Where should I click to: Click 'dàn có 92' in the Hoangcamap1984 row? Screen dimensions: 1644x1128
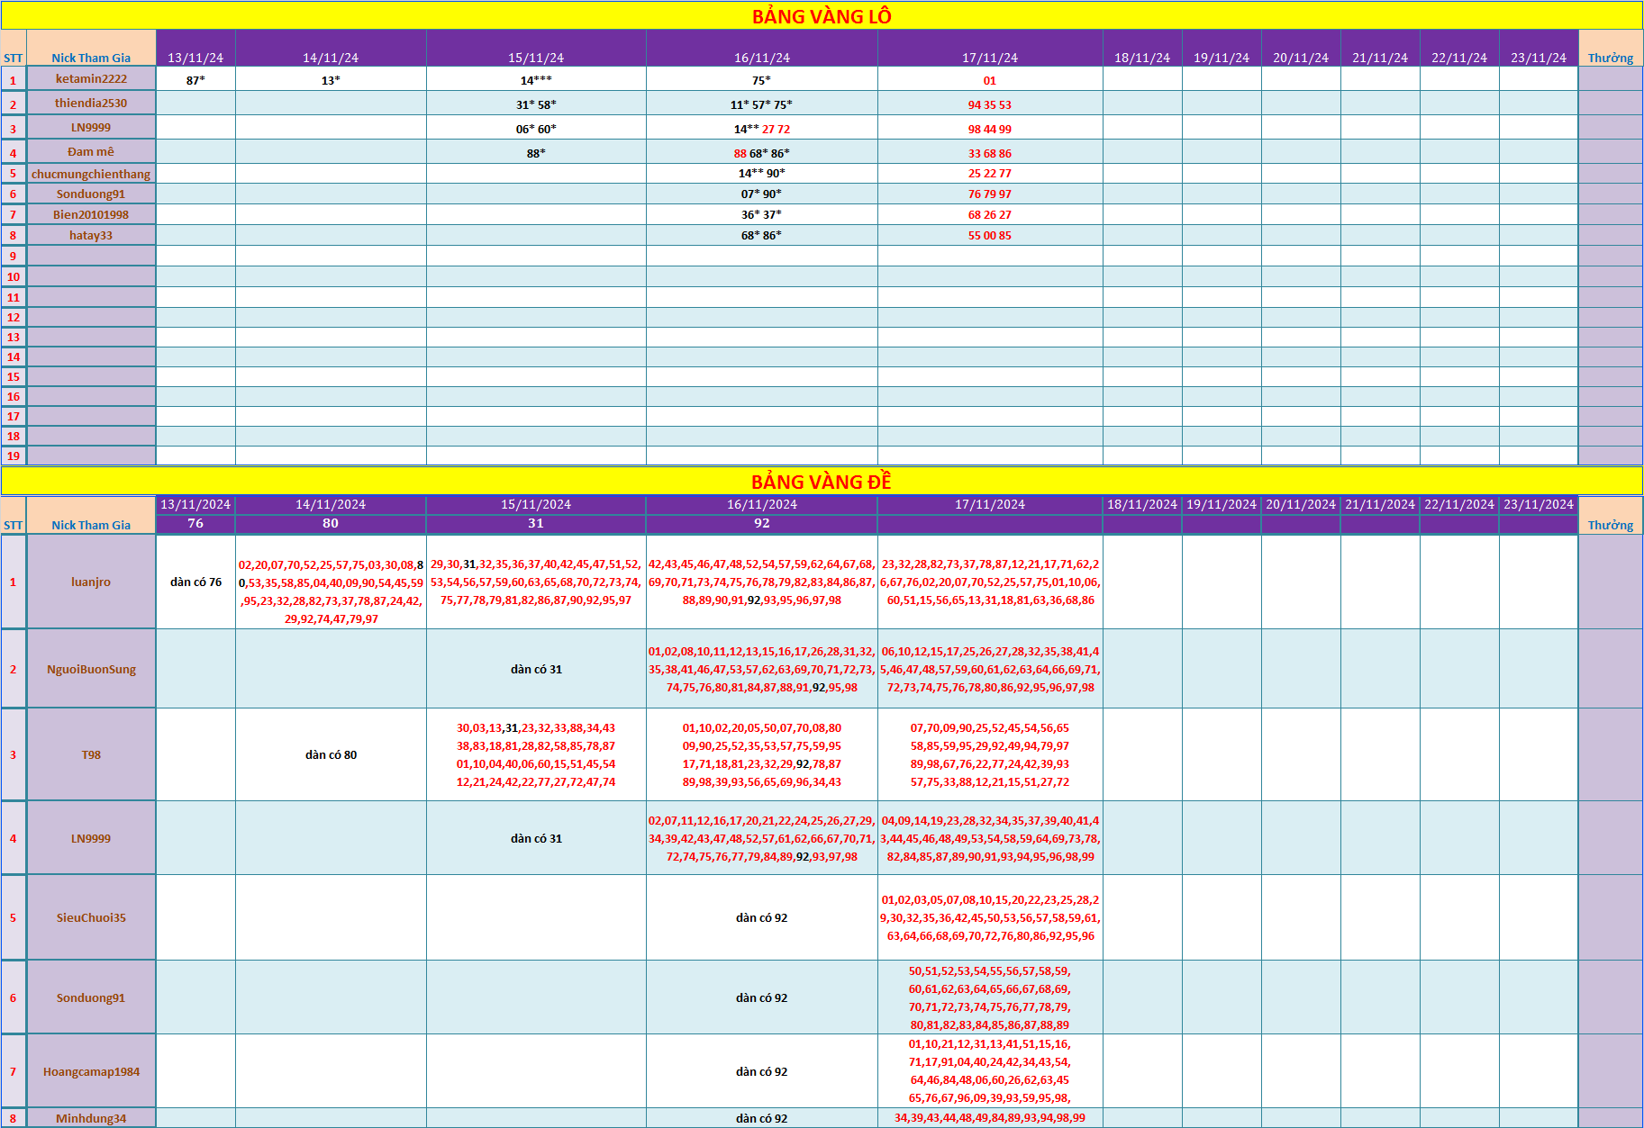(761, 1071)
